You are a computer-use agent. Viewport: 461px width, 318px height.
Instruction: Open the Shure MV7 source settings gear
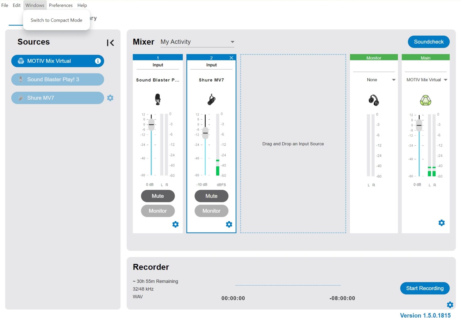pyautogui.click(x=110, y=98)
